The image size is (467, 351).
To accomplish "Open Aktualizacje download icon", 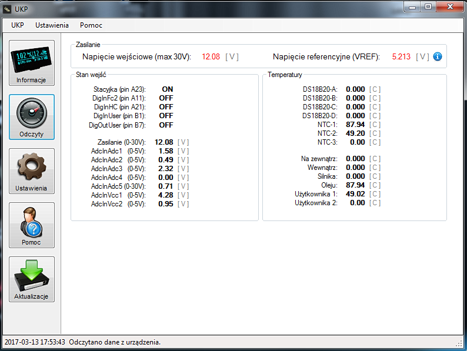I will click(32, 279).
